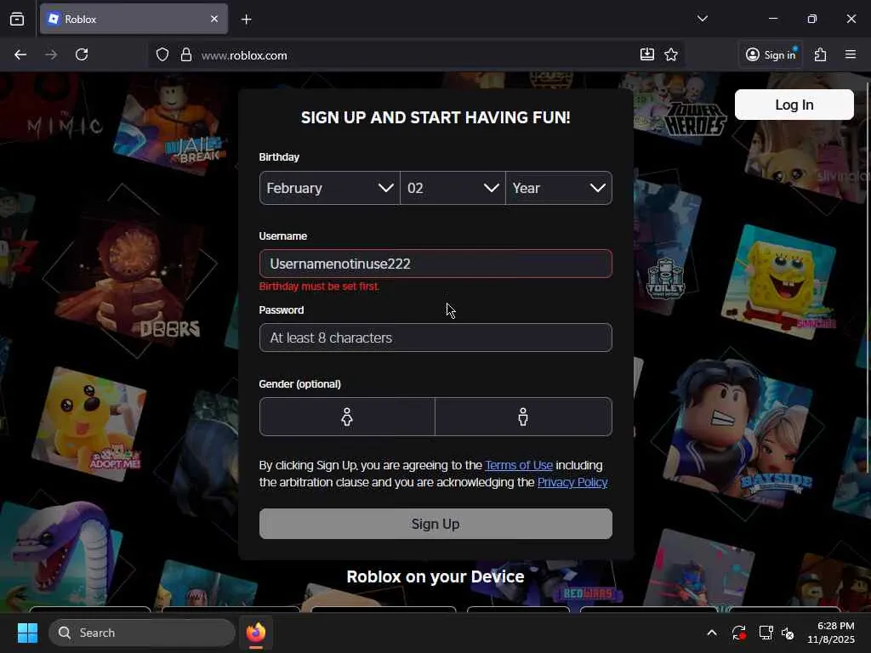871x653 pixels.
Task: Open the birthday Year dropdown
Action: click(559, 188)
